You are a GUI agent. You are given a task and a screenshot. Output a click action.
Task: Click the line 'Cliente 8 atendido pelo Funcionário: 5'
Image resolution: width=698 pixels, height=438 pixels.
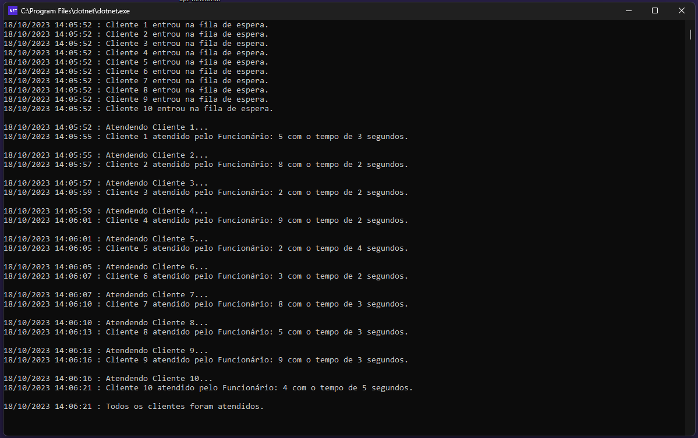[x=205, y=333]
